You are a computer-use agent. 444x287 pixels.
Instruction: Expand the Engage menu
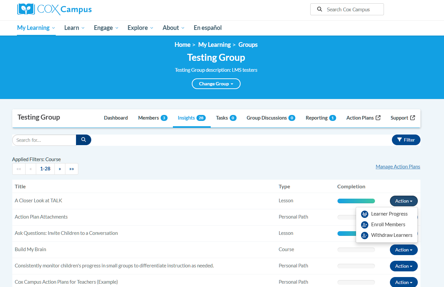click(x=106, y=28)
